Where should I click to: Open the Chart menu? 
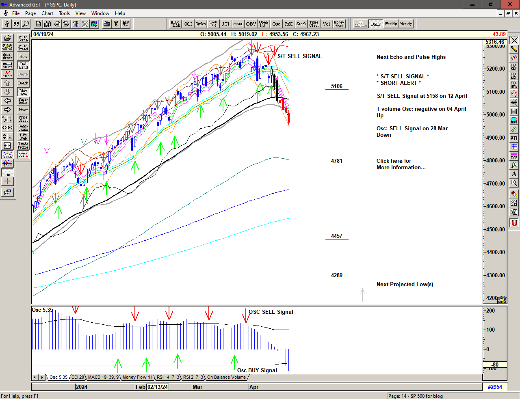[x=47, y=13]
